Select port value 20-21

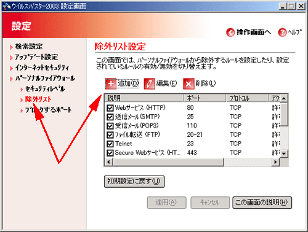pyautogui.click(x=195, y=134)
